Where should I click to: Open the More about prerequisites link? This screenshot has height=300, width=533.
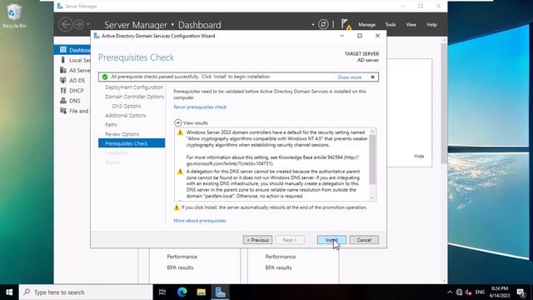coord(200,220)
